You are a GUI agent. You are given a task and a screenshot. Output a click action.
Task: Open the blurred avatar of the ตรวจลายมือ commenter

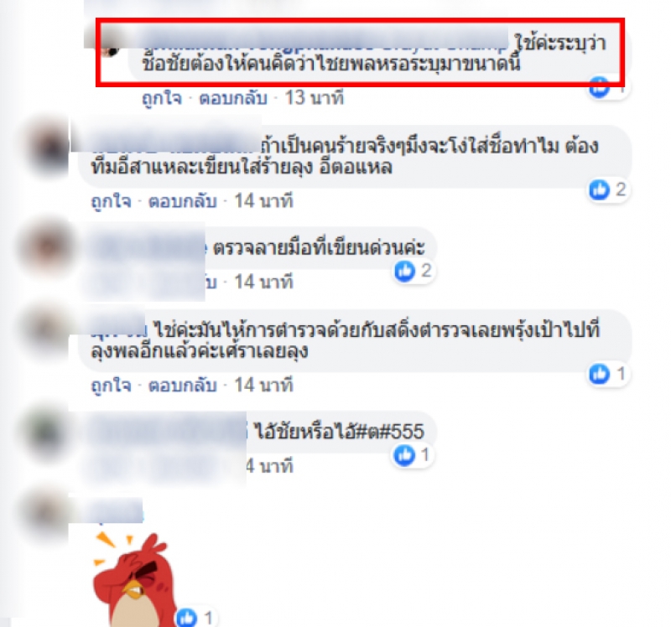click(x=46, y=247)
